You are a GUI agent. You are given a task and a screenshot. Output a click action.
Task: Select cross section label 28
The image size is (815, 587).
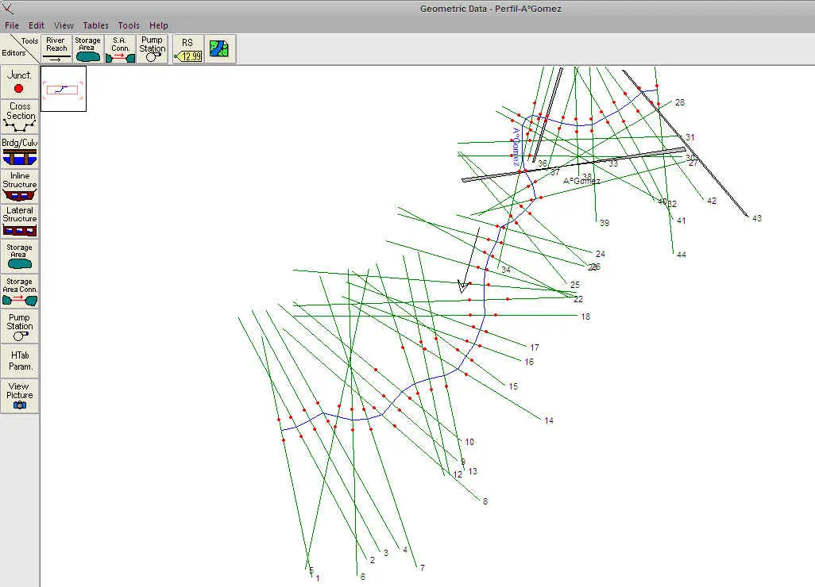click(x=680, y=102)
